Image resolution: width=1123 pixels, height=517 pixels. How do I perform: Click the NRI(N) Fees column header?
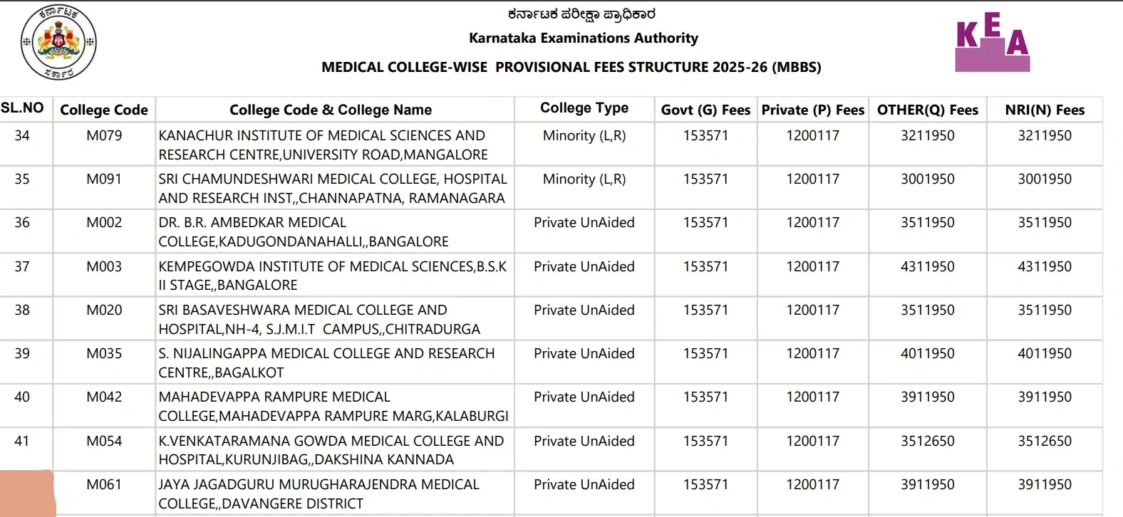(1044, 110)
